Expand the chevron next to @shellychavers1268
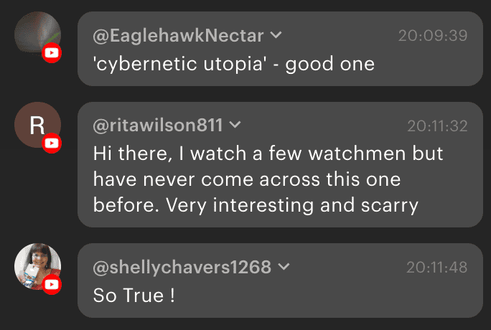This screenshot has height=330, width=491. [x=284, y=267]
